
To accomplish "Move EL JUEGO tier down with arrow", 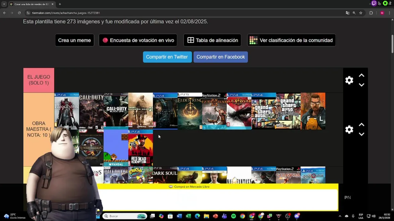I will [x=361, y=85].
